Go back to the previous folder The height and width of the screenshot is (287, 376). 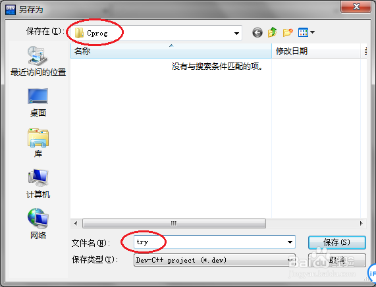tap(257, 32)
